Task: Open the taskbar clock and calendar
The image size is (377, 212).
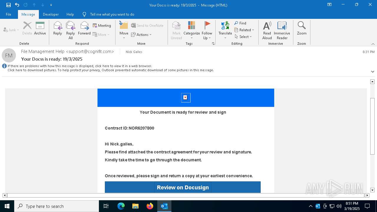Action: coord(352,206)
